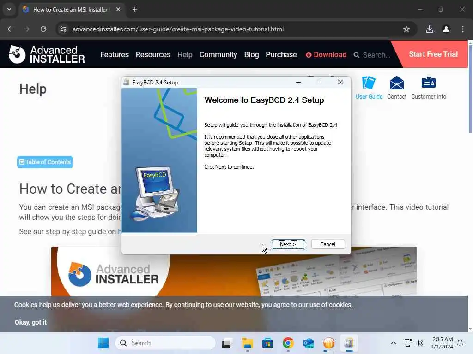
Task: Open Chrome downloads icon
Action: (x=430, y=29)
